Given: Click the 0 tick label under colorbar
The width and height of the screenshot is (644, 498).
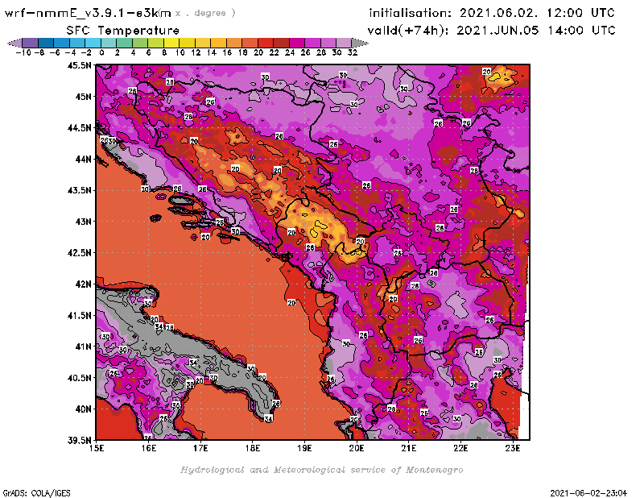Looking at the screenshot, I should click(101, 52).
